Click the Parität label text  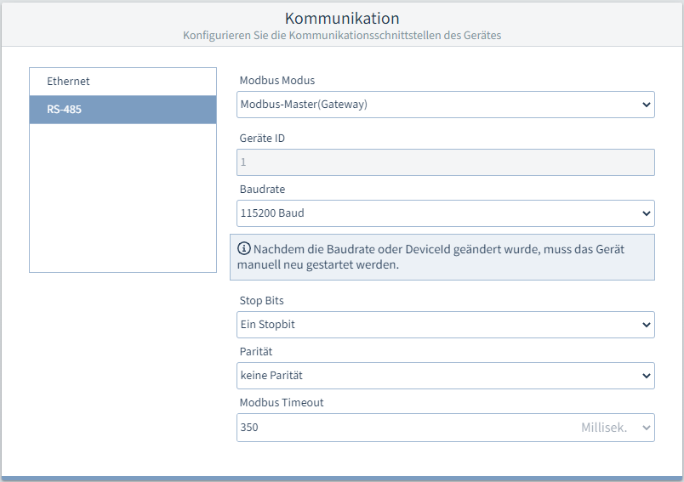[256, 351]
